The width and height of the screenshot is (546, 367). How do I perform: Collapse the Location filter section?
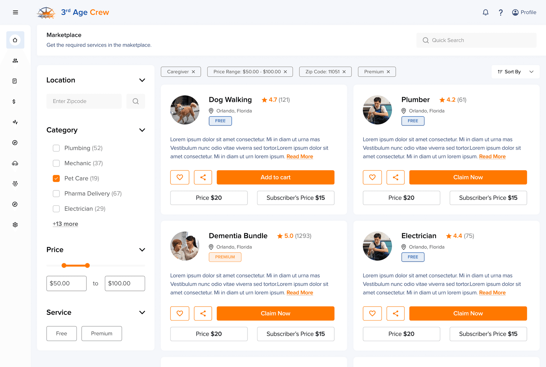pyautogui.click(x=142, y=80)
